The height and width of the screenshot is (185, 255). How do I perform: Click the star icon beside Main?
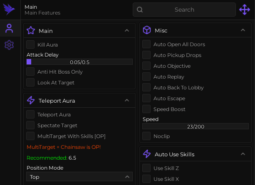pos(31,30)
